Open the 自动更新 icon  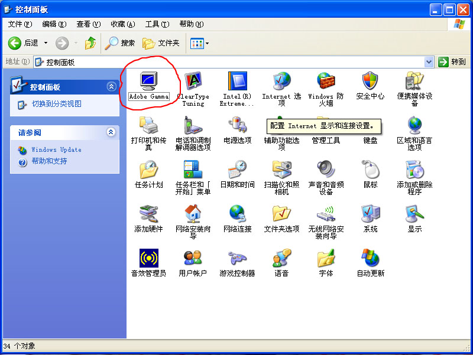tap(370, 259)
